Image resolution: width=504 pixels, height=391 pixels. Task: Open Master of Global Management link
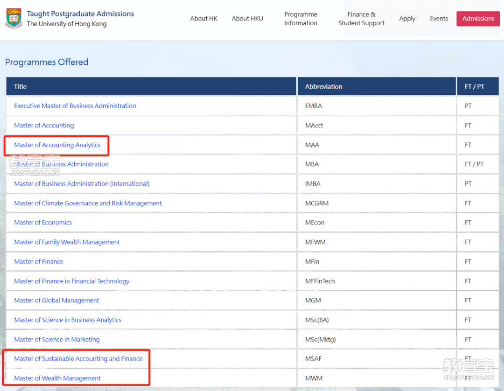(56, 300)
